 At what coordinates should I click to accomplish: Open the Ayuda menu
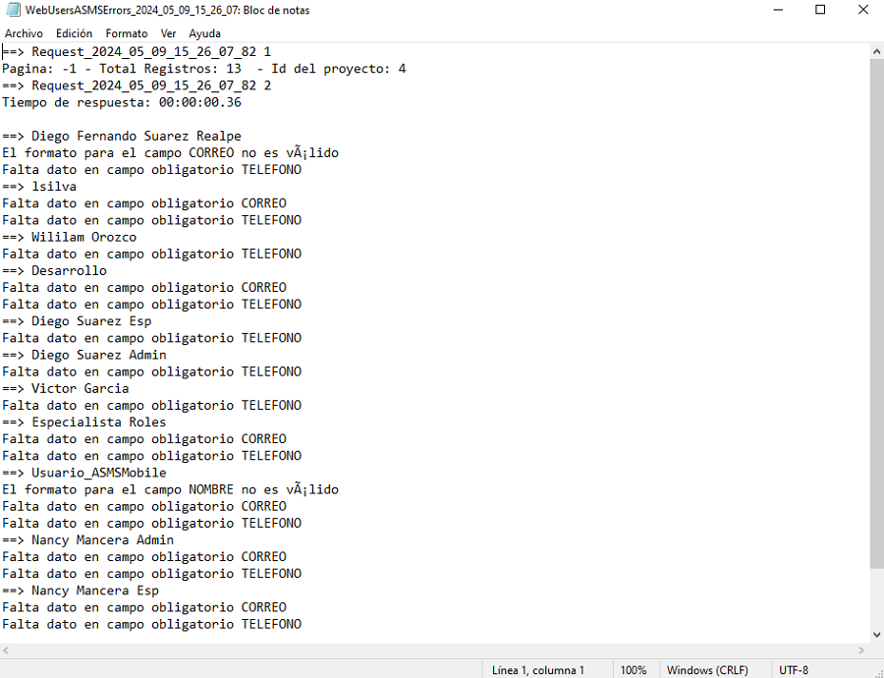tap(204, 33)
